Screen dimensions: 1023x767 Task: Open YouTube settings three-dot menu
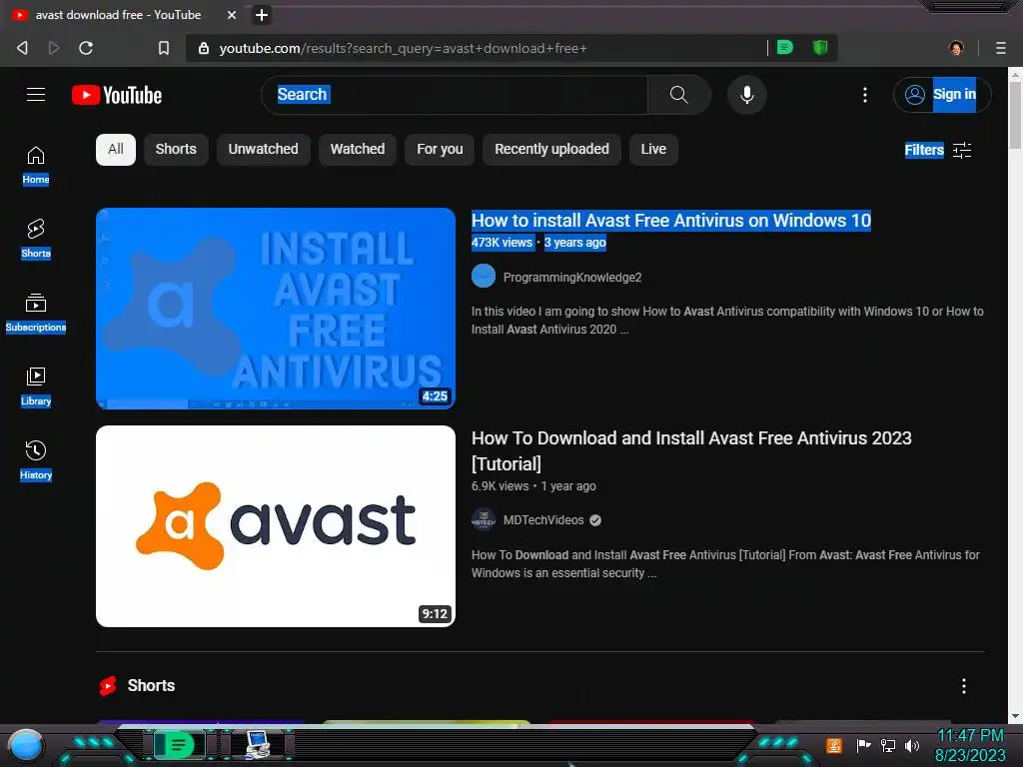pos(865,95)
